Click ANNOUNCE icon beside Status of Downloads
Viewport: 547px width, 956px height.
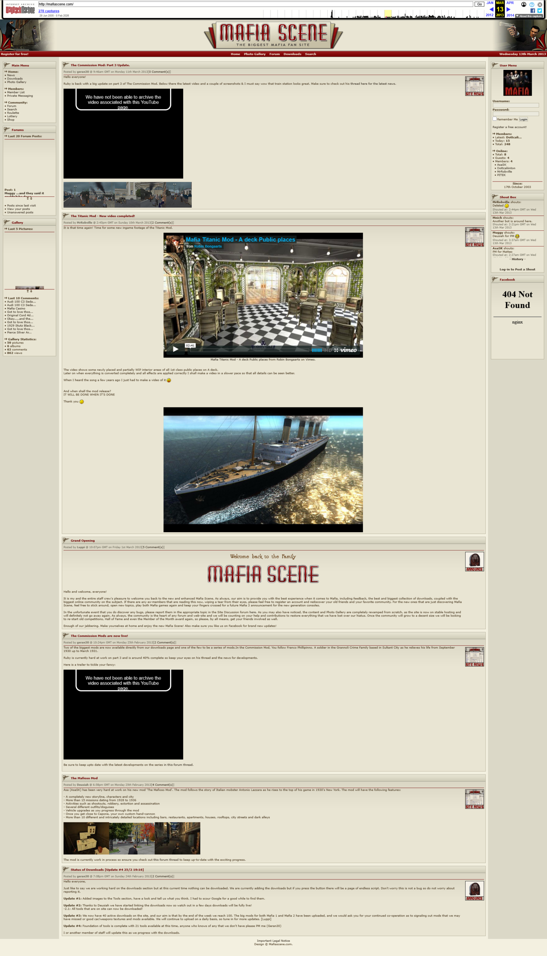(x=475, y=891)
